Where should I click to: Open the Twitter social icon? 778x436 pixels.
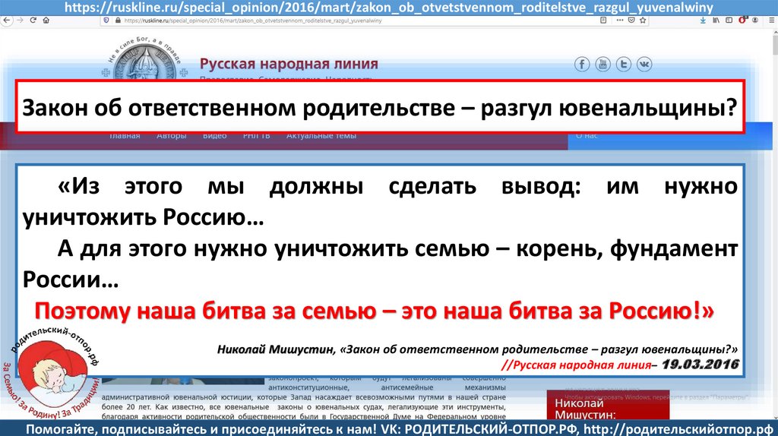[x=623, y=65]
